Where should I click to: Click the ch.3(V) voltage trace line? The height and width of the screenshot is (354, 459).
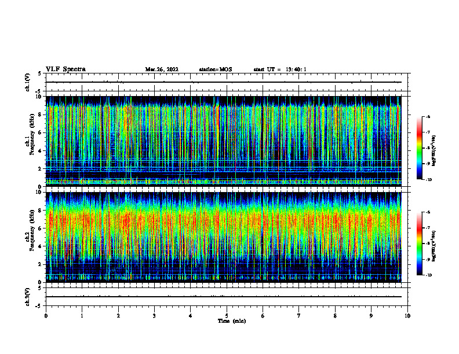pos(223,297)
